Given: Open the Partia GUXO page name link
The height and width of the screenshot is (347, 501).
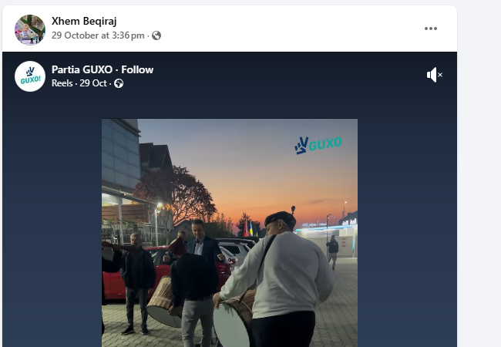Looking at the screenshot, I should (82, 69).
